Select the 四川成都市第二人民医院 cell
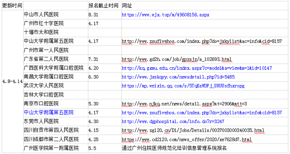The height and width of the screenshot is (154, 290). (x=56, y=139)
